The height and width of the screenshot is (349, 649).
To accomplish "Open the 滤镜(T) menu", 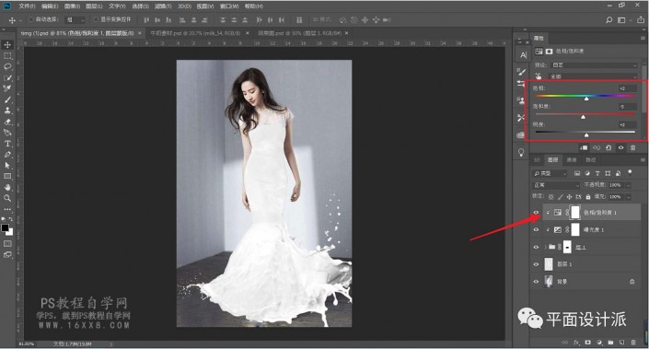I will coord(163,6).
